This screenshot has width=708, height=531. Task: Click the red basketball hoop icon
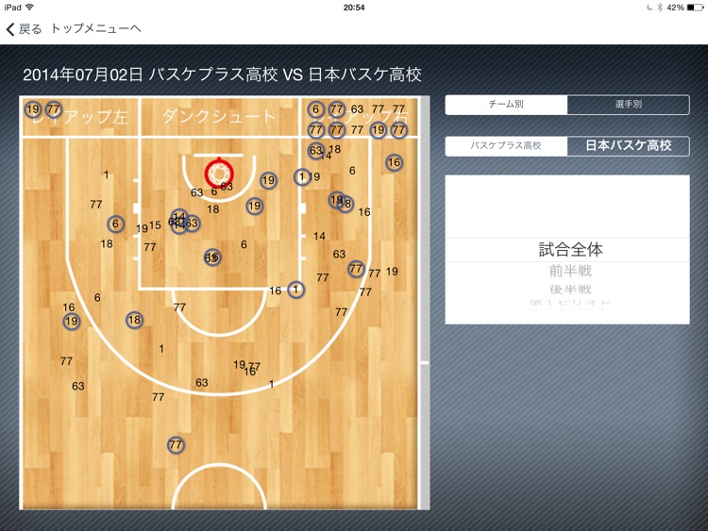tap(219, 173)
